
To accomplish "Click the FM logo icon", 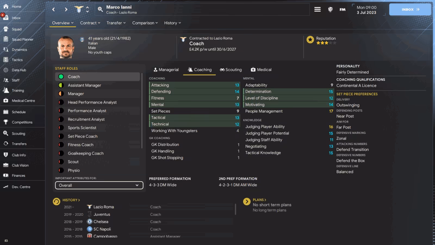I will 343,9.
